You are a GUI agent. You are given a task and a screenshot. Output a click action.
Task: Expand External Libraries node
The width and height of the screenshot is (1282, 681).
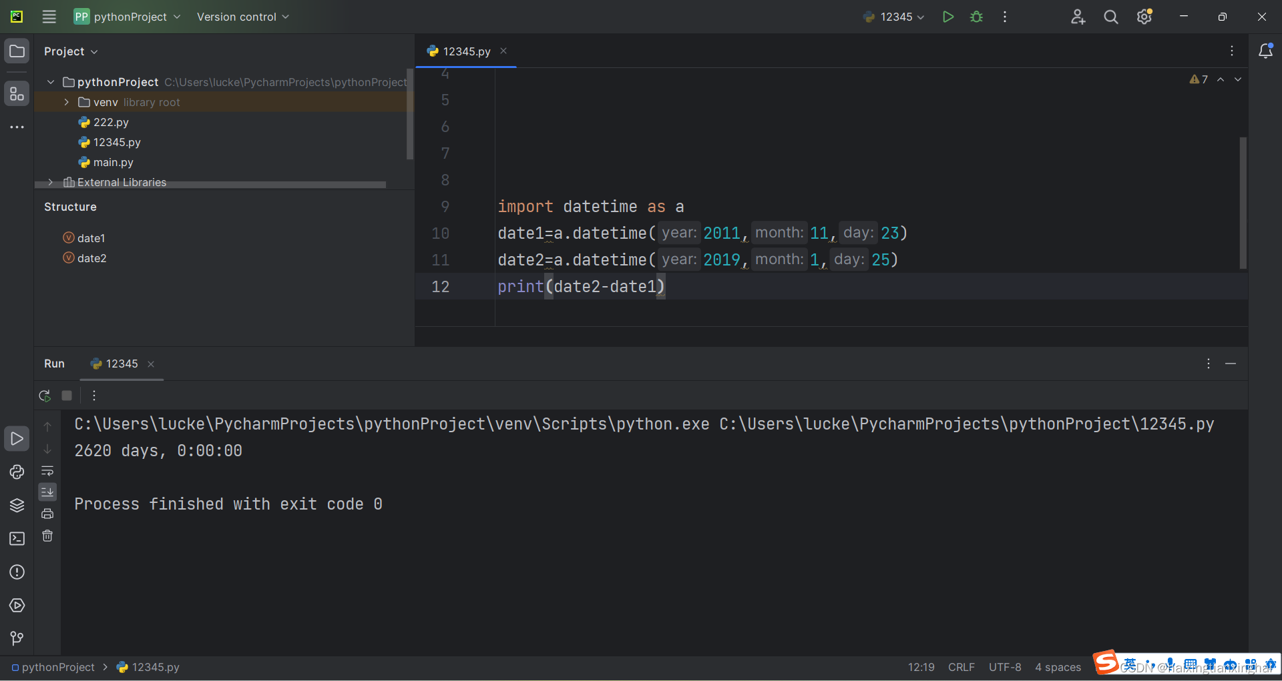click(x=51, y=182)
